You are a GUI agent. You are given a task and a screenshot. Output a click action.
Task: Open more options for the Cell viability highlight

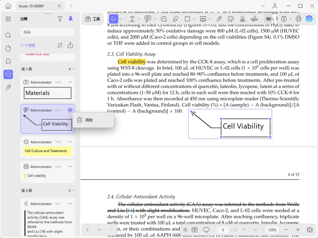pyautogui.click(x=70, y=166)
